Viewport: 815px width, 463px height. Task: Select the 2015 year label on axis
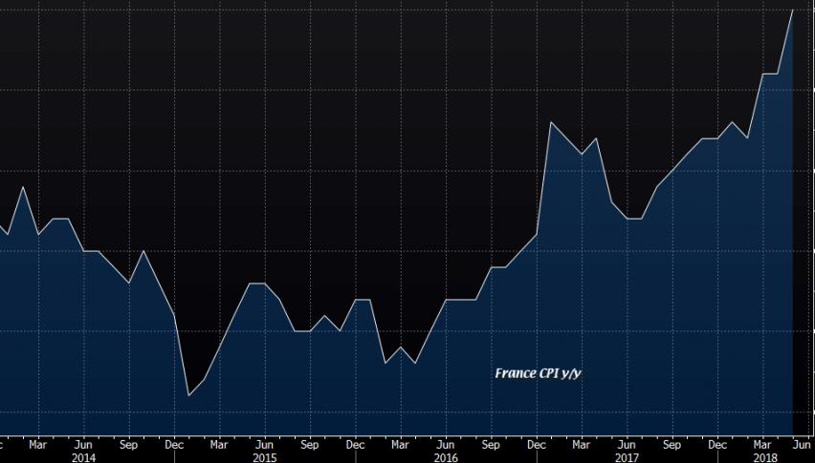click(265, 458)
